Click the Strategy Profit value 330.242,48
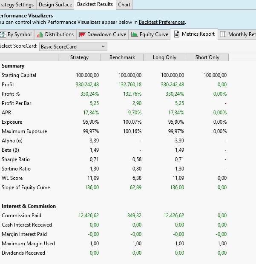This screenshot has height=264, width=256. (87, 85)
